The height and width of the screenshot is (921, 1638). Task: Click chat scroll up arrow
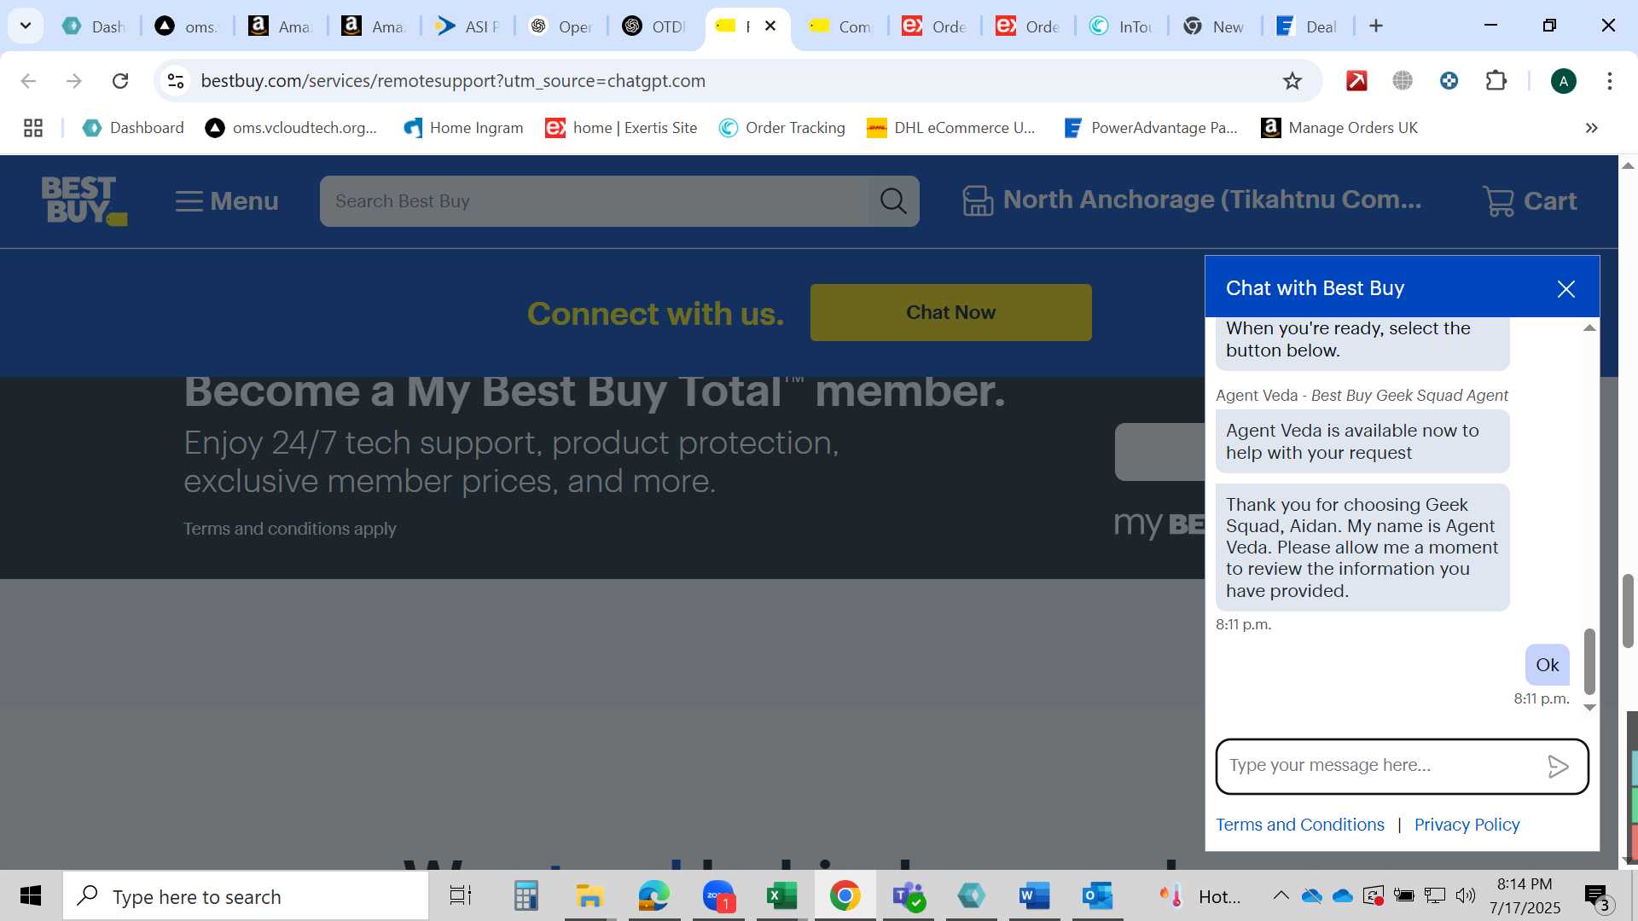[1589, 328]
